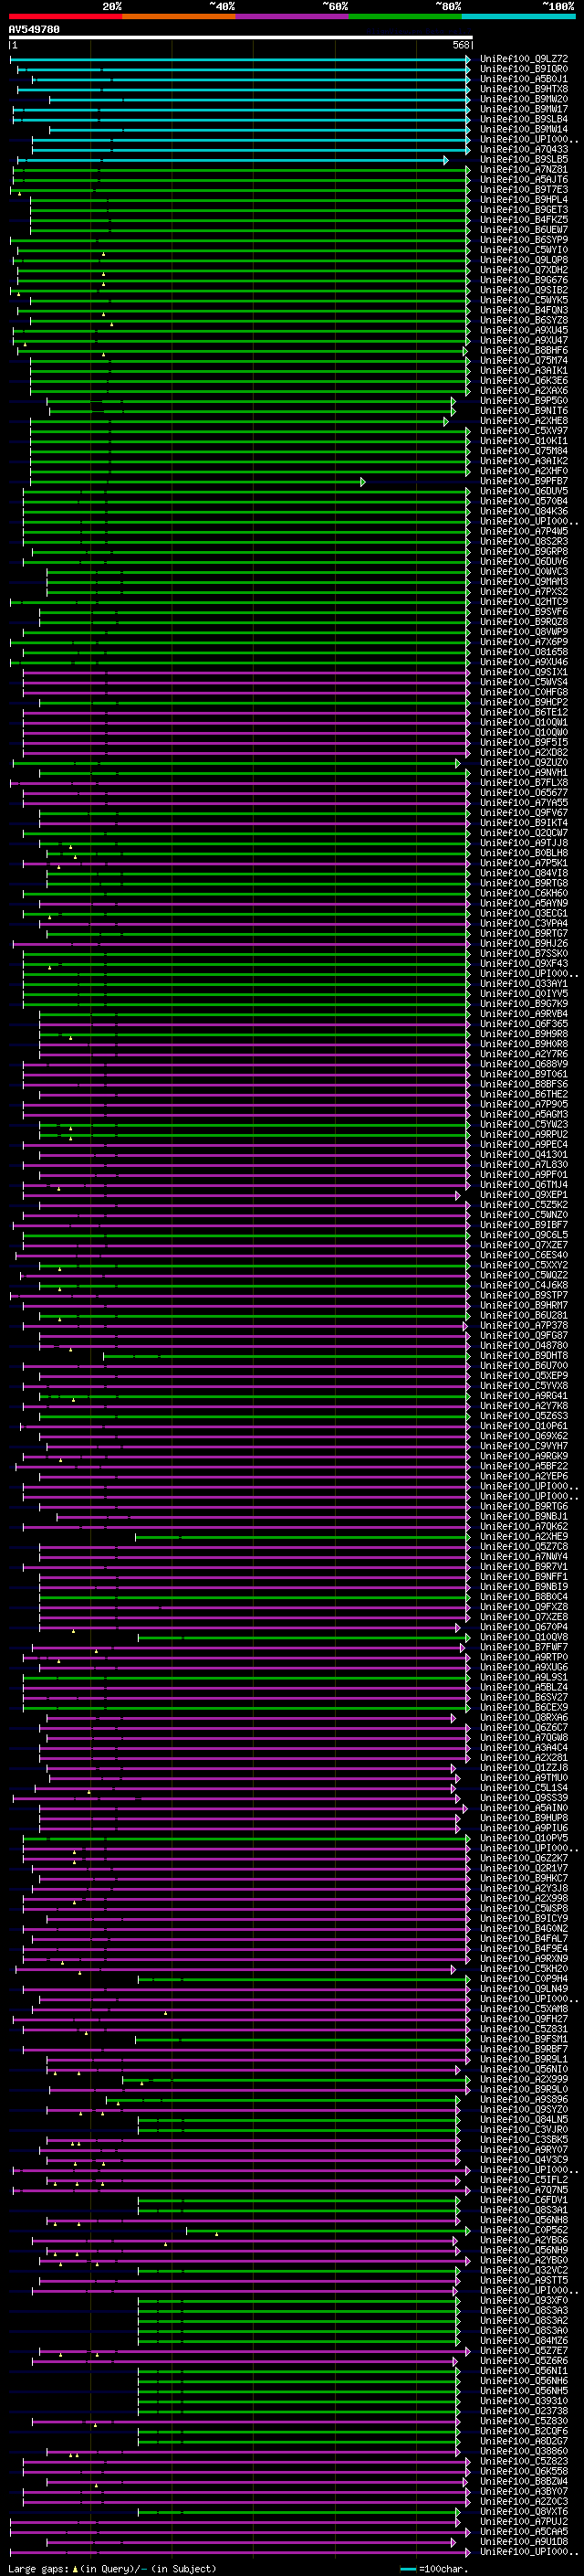Click the query name AV549780
Viewport: 584px width, 2576px height.
34,30
